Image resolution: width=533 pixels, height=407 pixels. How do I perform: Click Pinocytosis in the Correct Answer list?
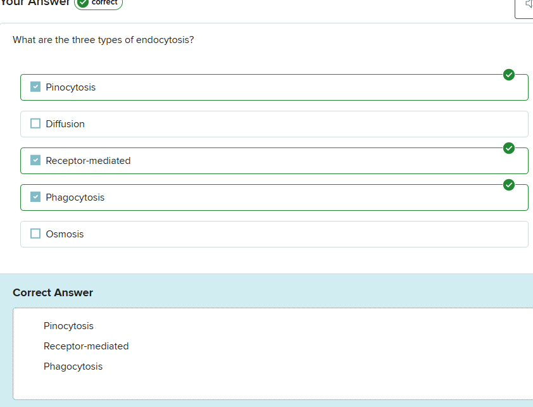[68, 326]
